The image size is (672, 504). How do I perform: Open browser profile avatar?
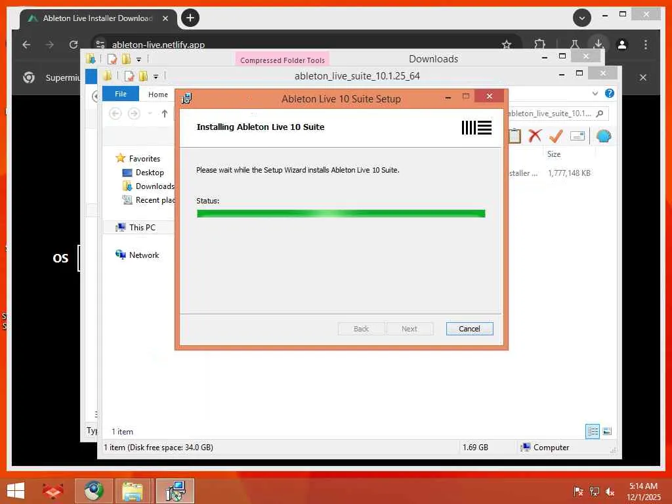pos(622,45)
